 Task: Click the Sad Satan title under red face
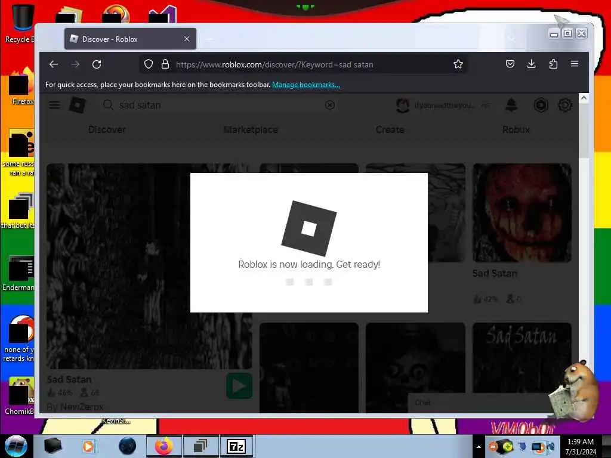[x=495, y=273]
